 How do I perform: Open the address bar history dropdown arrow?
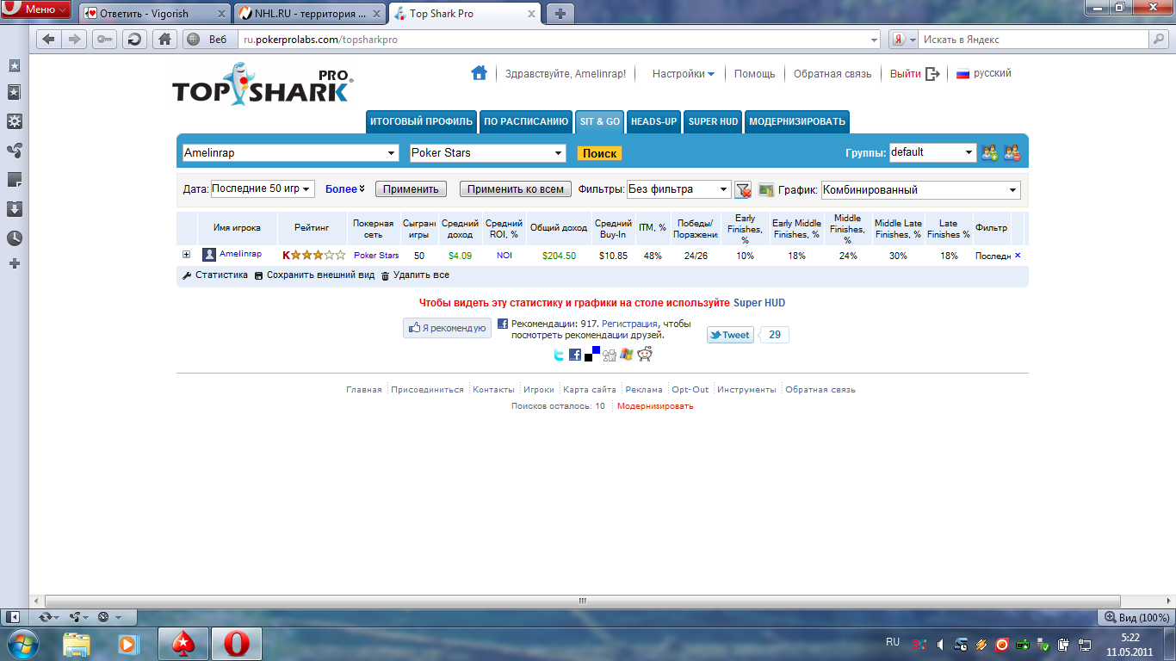875,40
